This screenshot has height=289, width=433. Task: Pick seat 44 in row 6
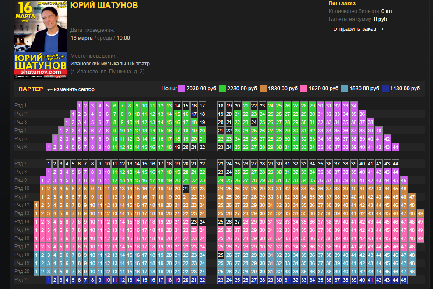click(x=395, y=147)
